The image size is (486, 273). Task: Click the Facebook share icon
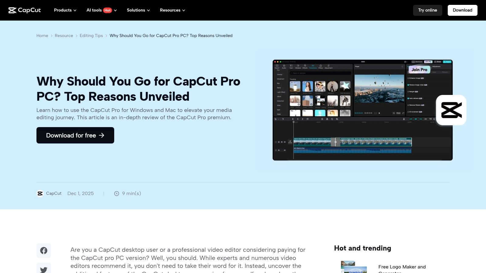pyautogui.click(x=44, y=251)
